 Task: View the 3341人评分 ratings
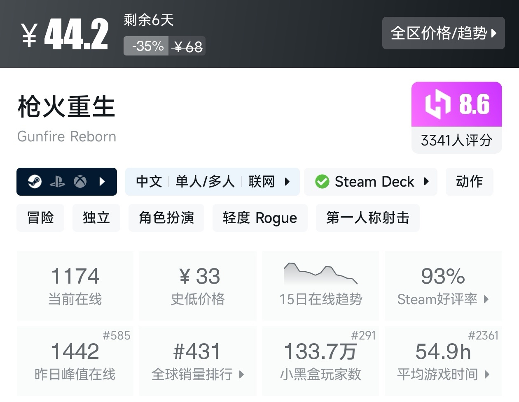click(456, 140)
